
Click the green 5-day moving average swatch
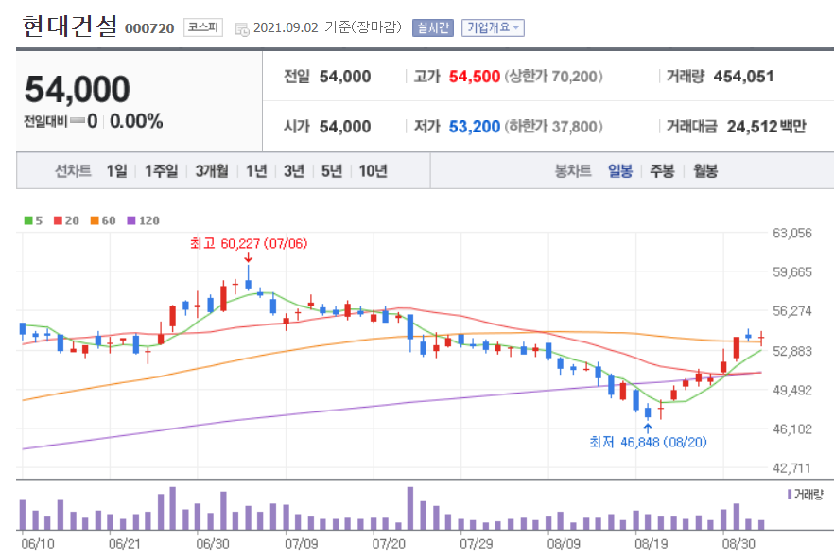click(x=28, y=220)
